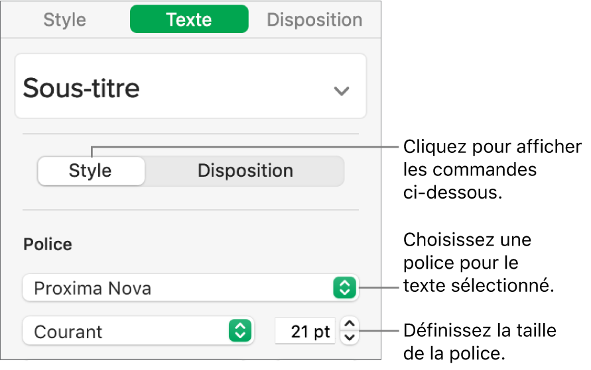Switch to the Disposition segmented button
The width and height of the screenshot is (591, 370).
pos(245,171)
